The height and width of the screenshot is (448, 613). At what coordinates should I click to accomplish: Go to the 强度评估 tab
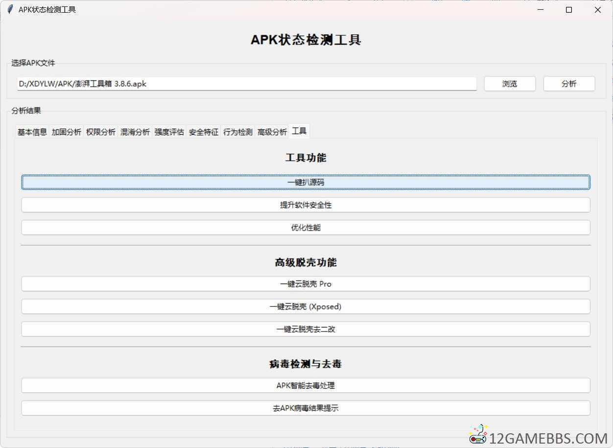tap(169, 132)
